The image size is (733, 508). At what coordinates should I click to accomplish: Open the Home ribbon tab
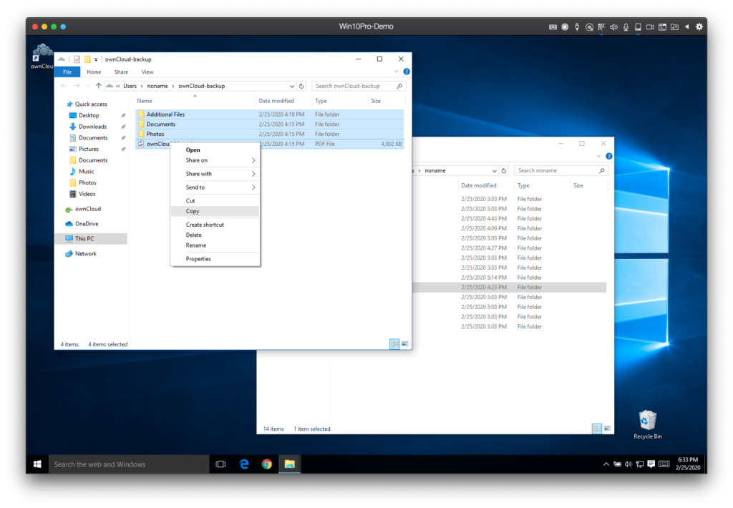tap(94, 72)
